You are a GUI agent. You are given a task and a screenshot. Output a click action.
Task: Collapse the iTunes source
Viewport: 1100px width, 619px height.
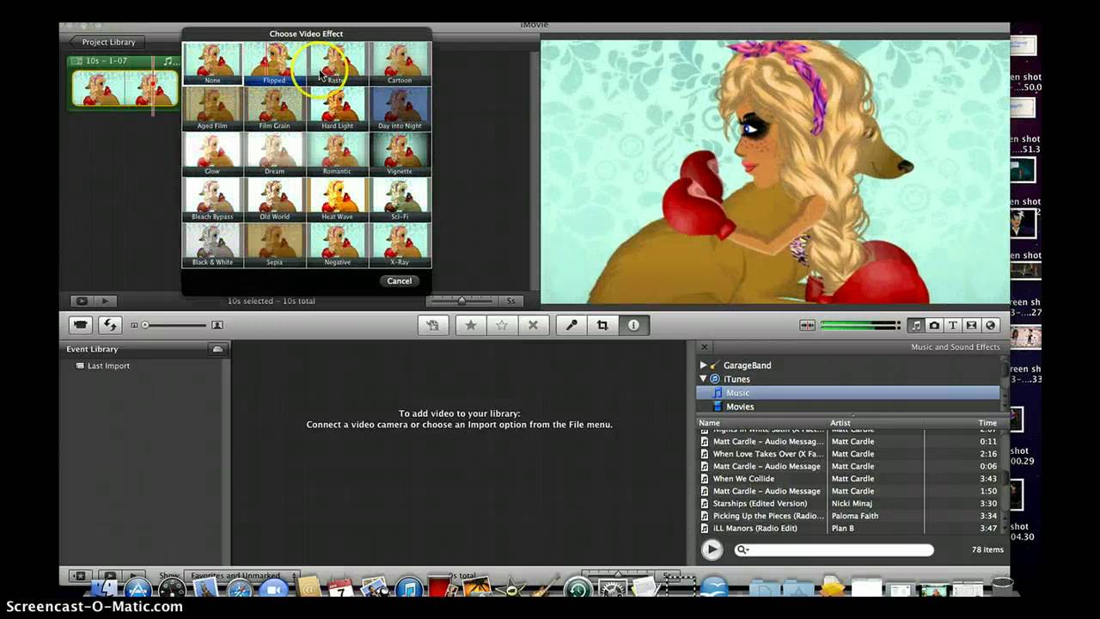[703, 379]
